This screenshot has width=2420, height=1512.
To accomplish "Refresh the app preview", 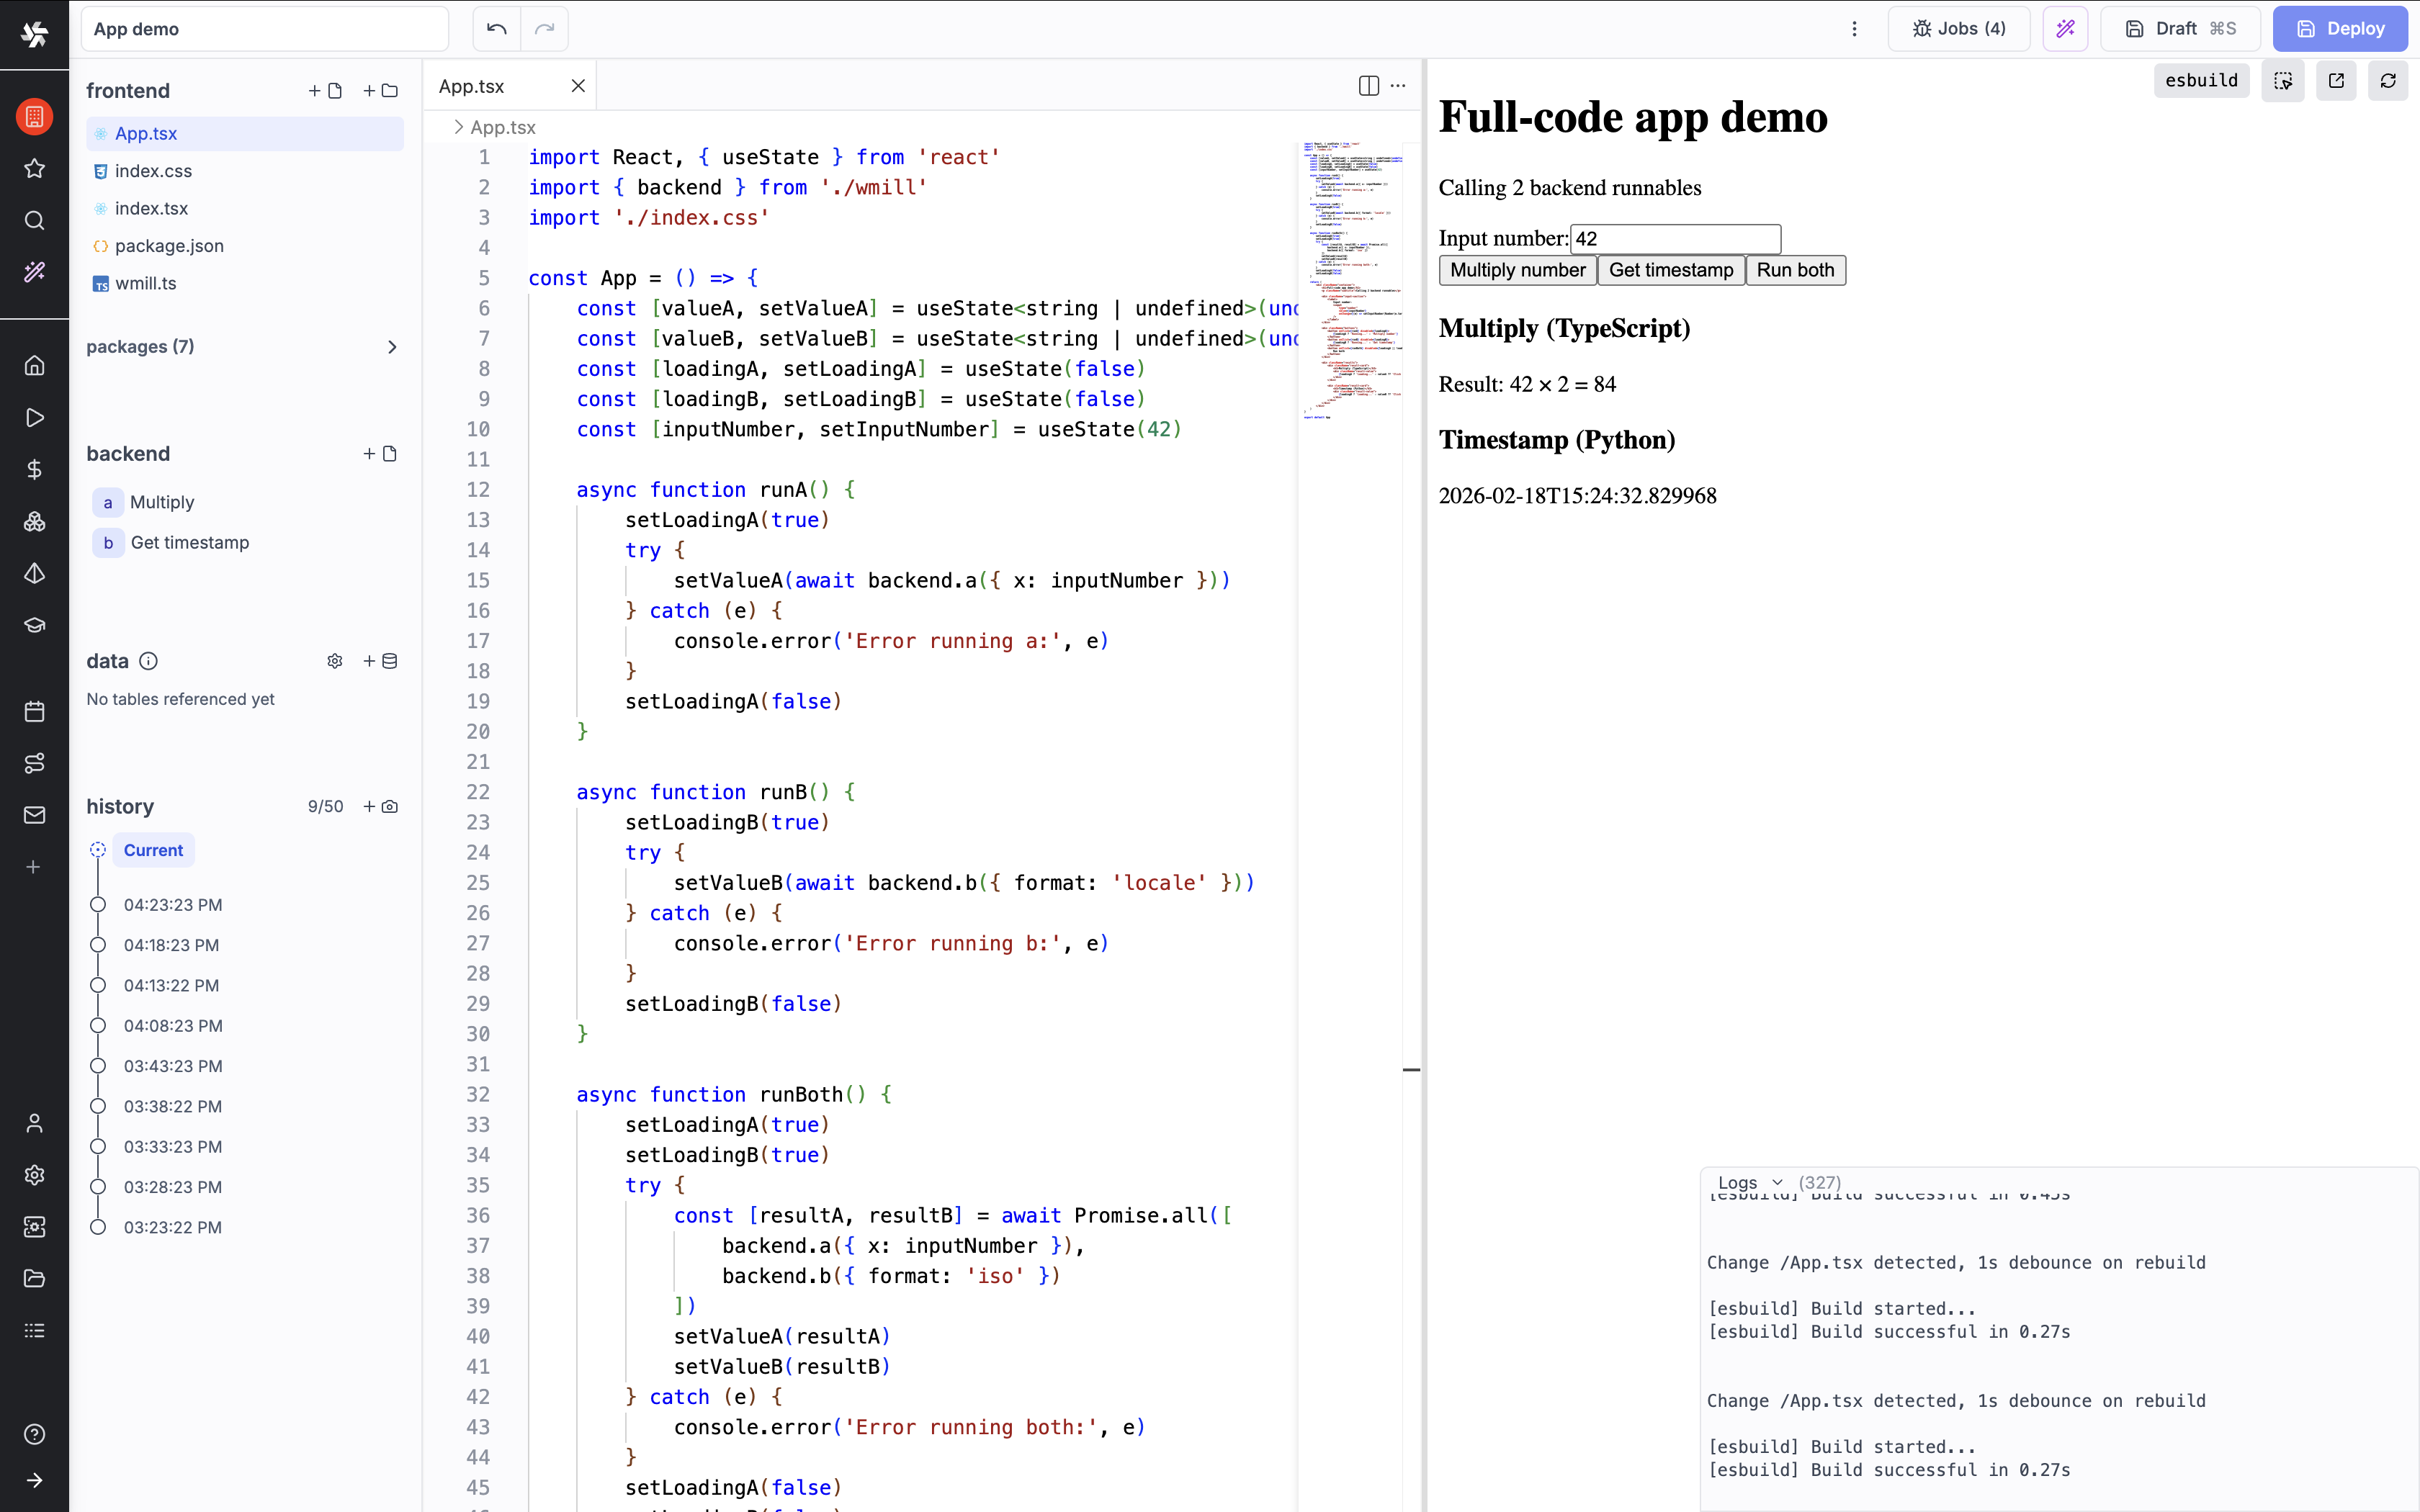I will coord(2388,81).
